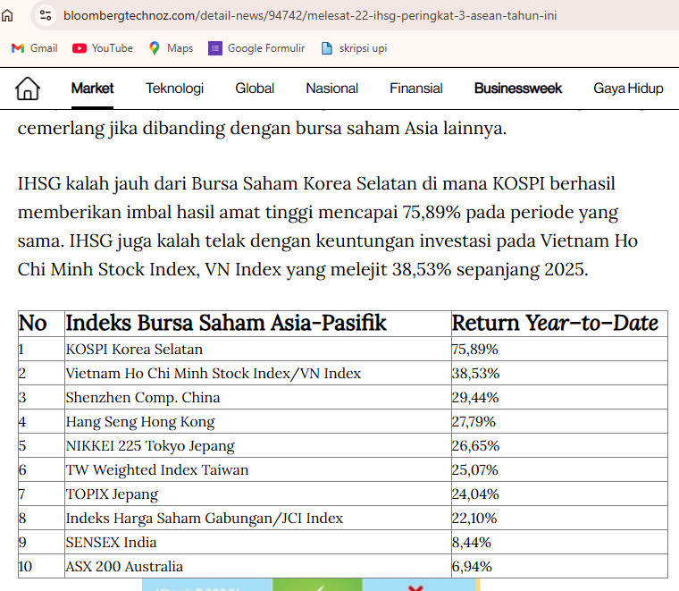The image size is (679, 591).
Task: Click text 'cemerlang jika dibanding dengan bursa saham'
Action: 209,129
